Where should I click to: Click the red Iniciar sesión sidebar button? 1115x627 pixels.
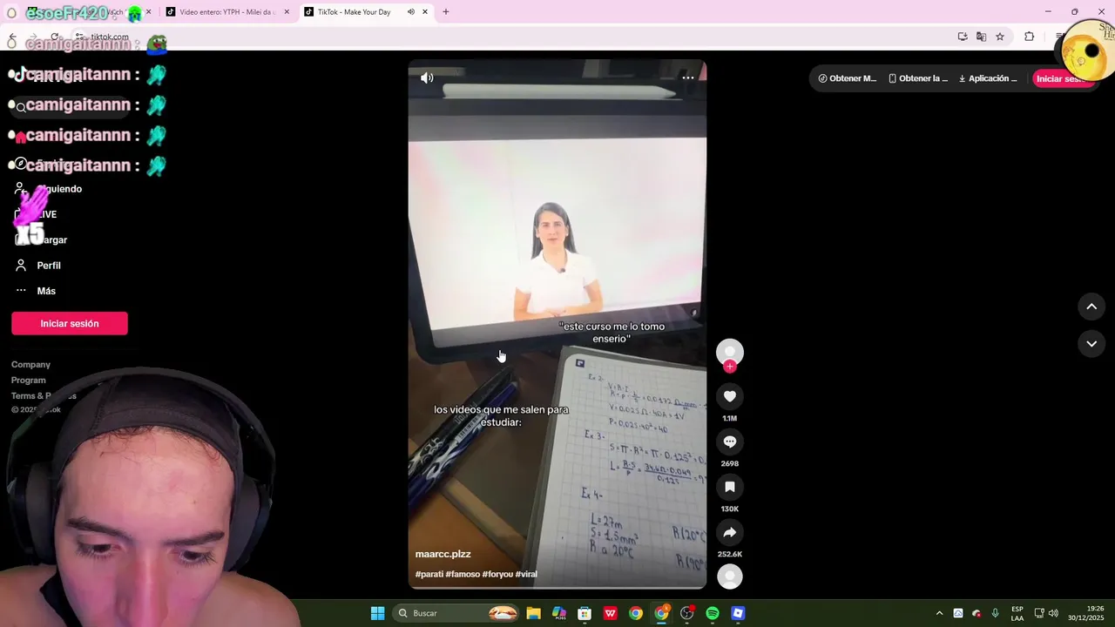[70, 323]
